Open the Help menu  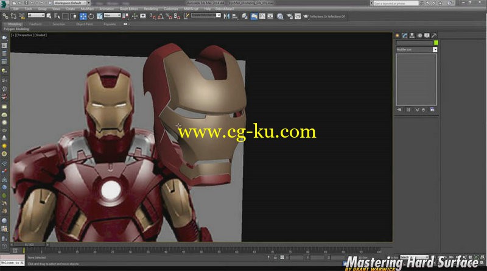pyautogui.click(x=207, y=9)
